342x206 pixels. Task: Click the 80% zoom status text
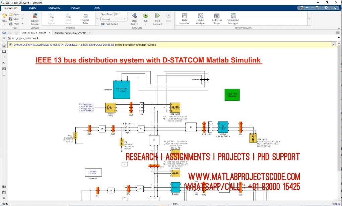pyautogui.click(x=175, y=204)
